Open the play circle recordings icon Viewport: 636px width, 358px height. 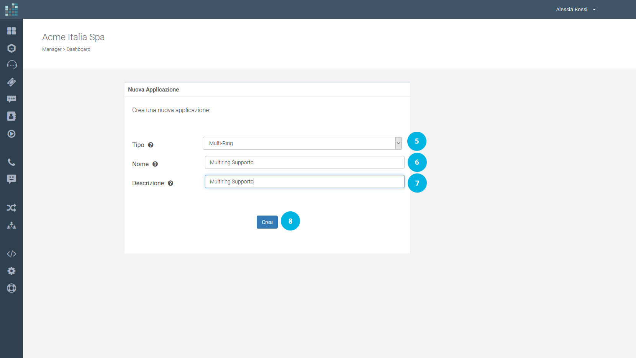(x=11, y=134)
